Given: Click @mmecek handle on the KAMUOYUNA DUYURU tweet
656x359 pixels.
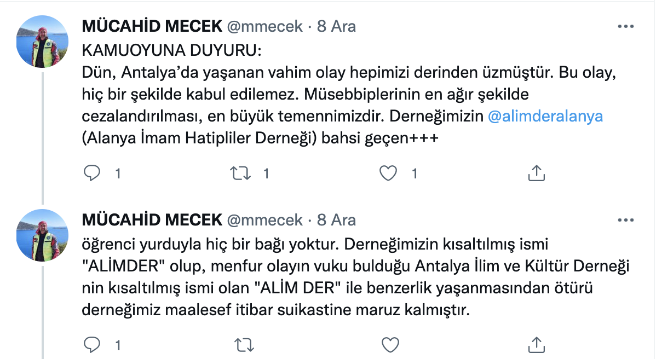Looking at the screenshot, I should pos(264,26).
